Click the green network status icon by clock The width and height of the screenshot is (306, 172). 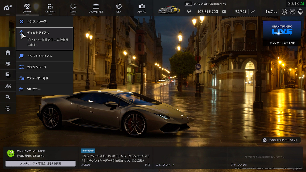pos(302,4)
